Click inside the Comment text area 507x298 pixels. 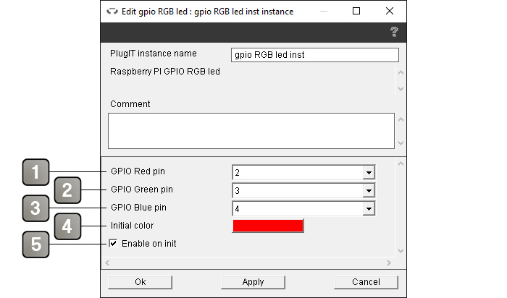point(251,131)
